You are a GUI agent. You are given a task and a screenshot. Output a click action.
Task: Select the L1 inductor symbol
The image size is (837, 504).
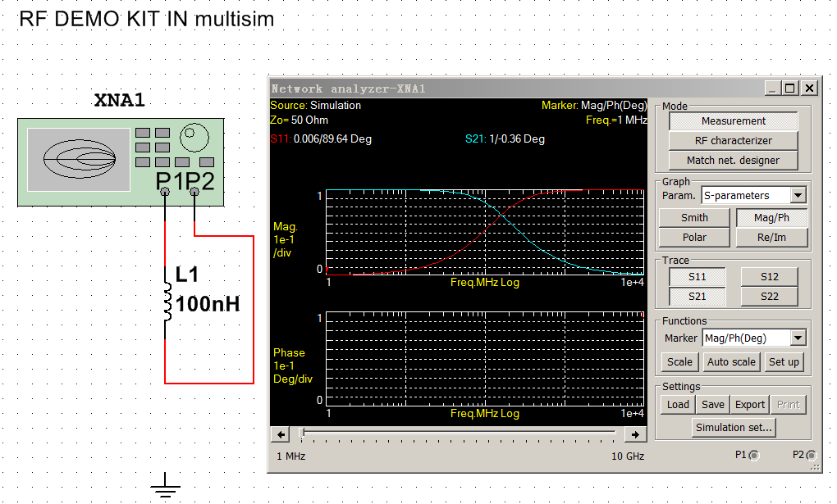pos(167,302)
